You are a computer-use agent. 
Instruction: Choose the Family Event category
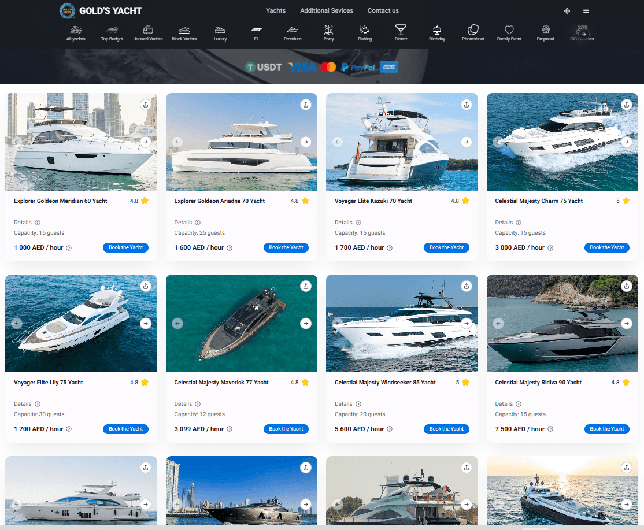tap(509, 33)
